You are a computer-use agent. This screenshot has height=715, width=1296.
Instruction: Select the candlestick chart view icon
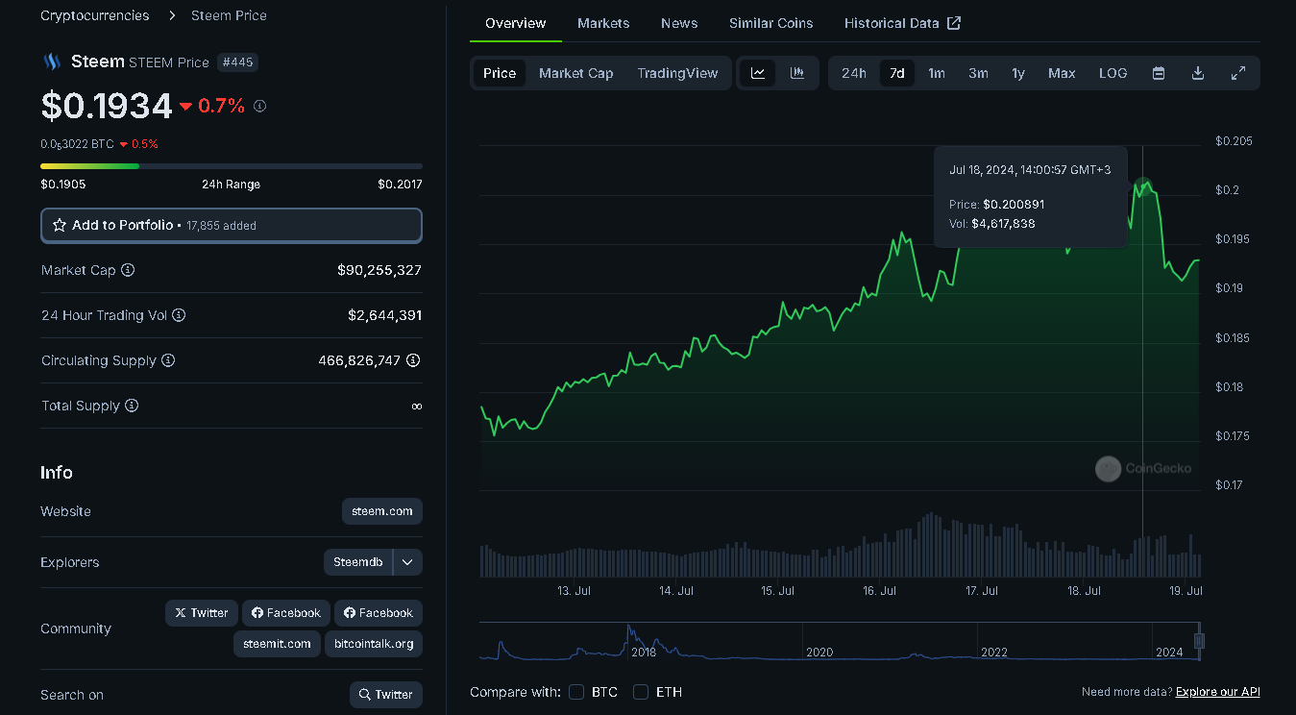[x=797, y=73]
